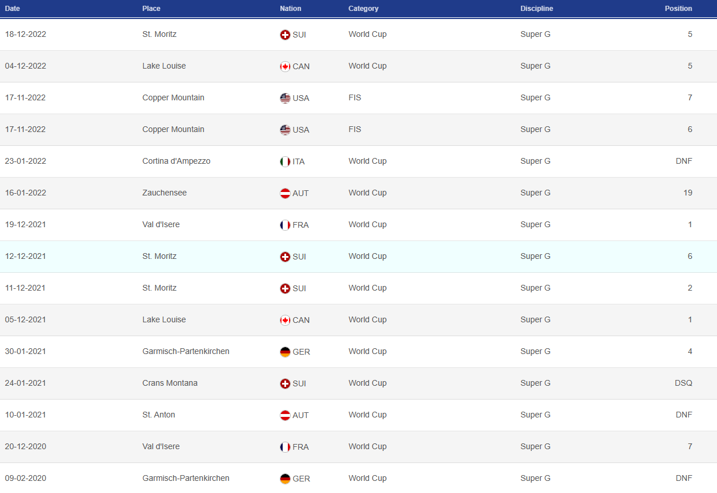Click the DSQ position value
This screenshot has width=717, height=493.
point(684,383)
